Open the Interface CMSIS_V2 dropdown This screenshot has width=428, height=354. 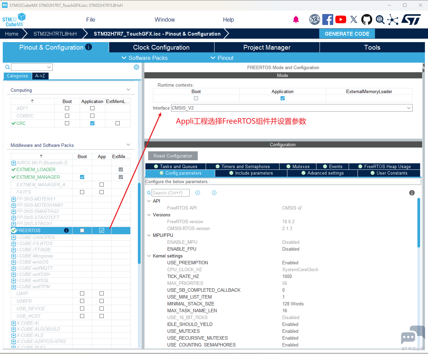[x=291, y=108]
